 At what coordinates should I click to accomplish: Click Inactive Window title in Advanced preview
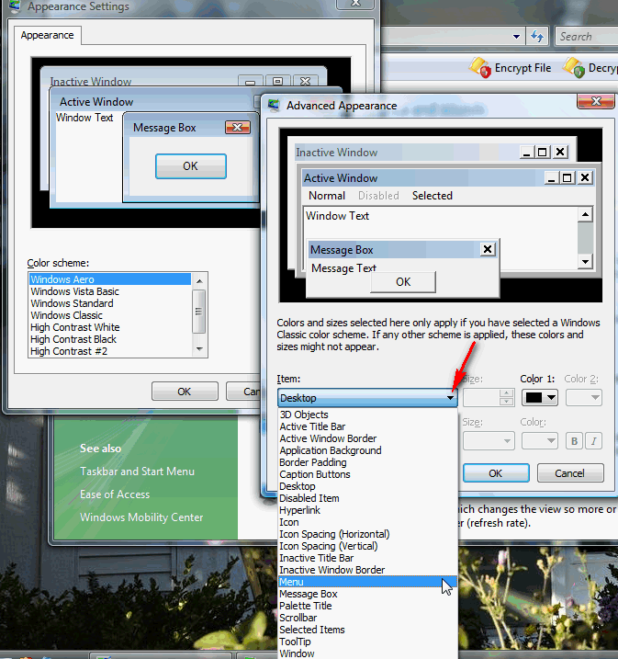(x=337, y=153)
